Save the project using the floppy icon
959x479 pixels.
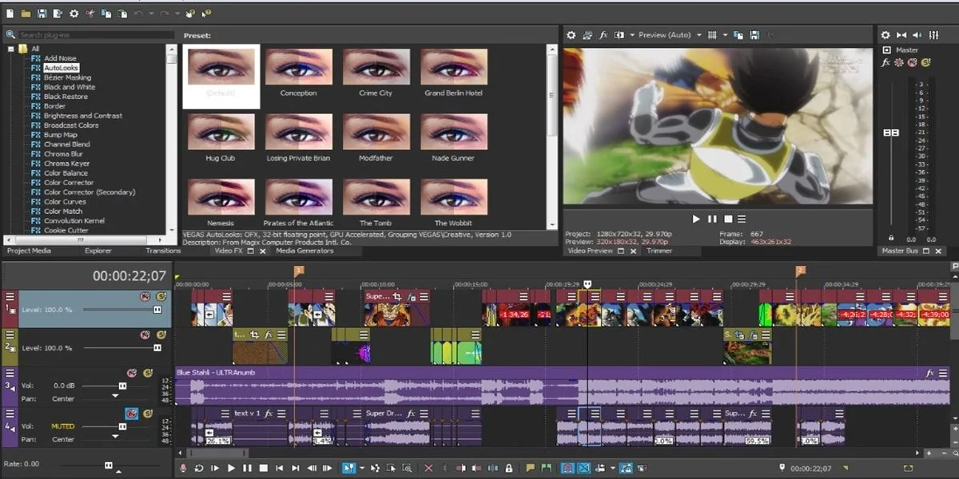(x=42, y=14)
